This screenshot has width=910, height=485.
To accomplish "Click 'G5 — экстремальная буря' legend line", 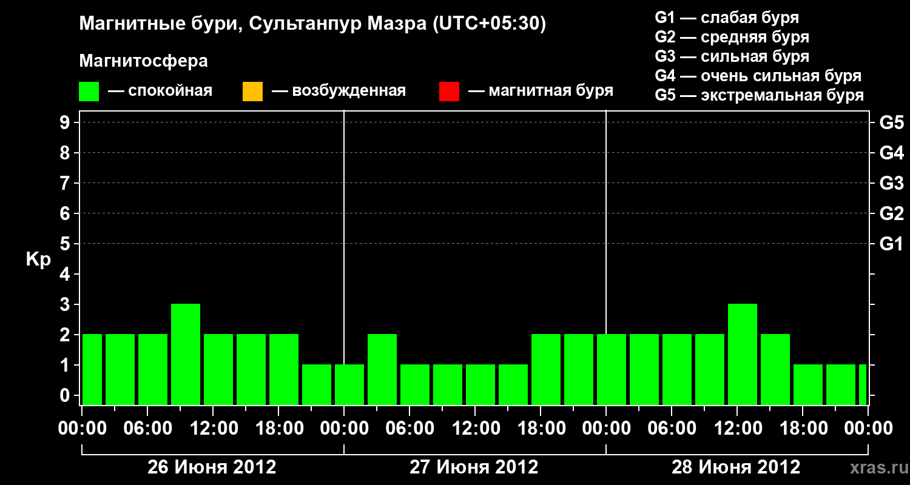I will (760, 96).
